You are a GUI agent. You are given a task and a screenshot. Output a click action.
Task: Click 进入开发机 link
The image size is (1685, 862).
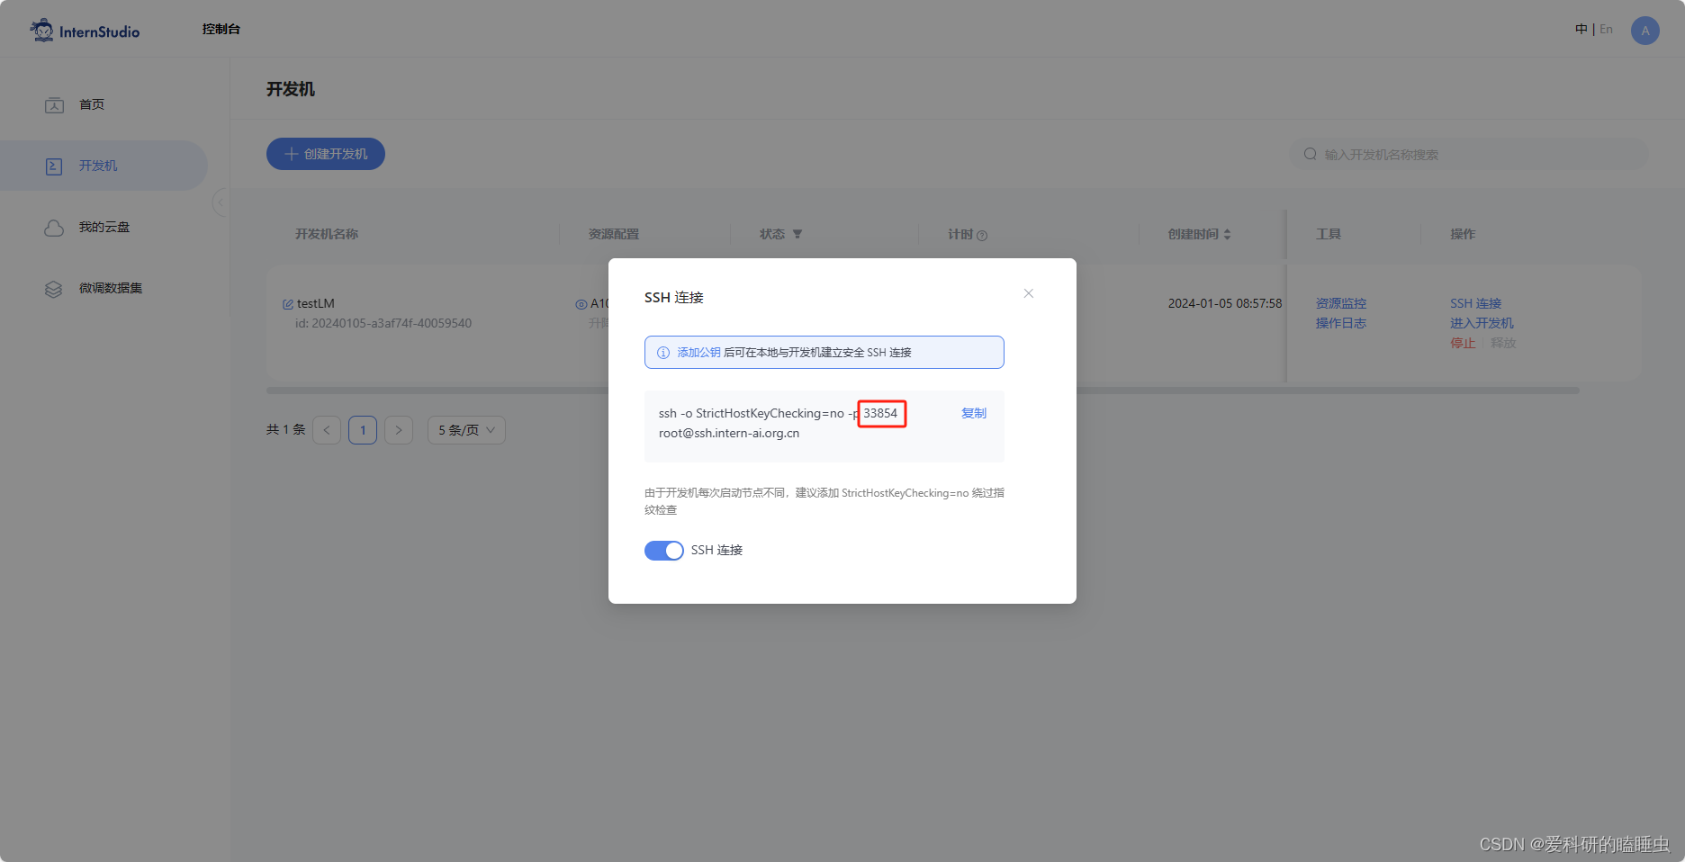click(x=1482, y=323)
